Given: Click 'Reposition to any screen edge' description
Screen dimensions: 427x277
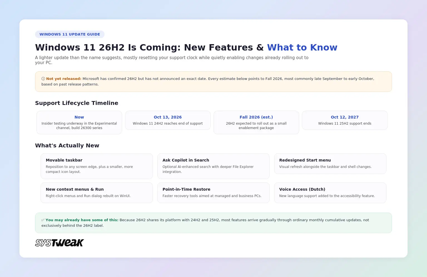Looking at the screenshot, I should [x=89, y=169].
